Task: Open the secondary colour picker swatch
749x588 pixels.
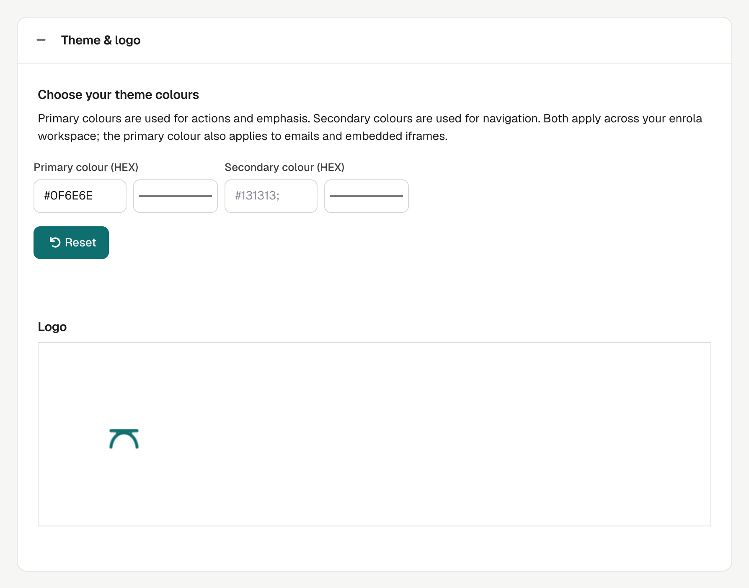Action: 367,196
